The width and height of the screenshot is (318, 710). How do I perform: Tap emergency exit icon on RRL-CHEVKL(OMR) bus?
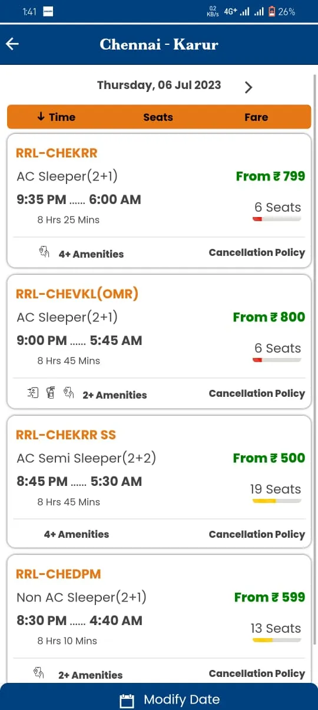33,393
